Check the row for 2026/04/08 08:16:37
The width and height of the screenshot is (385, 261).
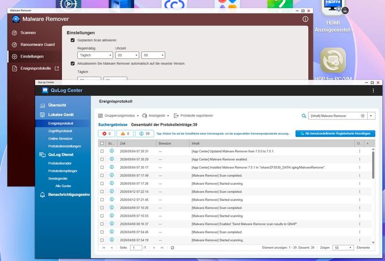(102, 224)
